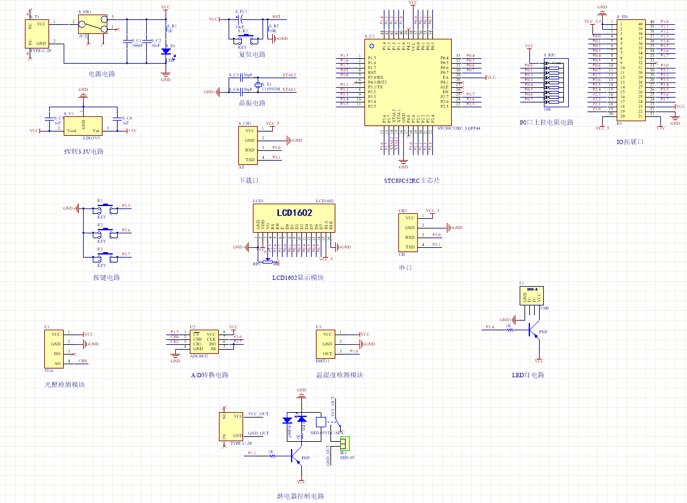Viewport: 687px width, 503px height.
Task: Click the 1K resistor on P1.1 net
Action: click(x=272, y=456)
